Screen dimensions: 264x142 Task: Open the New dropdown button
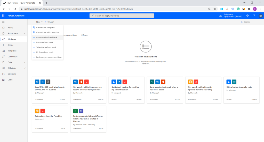coord(38,22)
